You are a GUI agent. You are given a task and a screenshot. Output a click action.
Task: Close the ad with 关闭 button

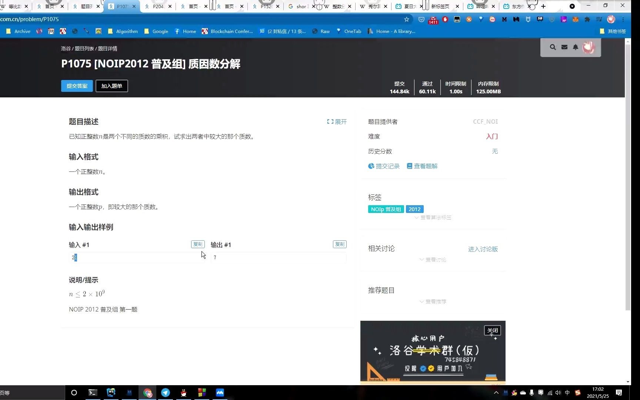click(x=493, y=330)
